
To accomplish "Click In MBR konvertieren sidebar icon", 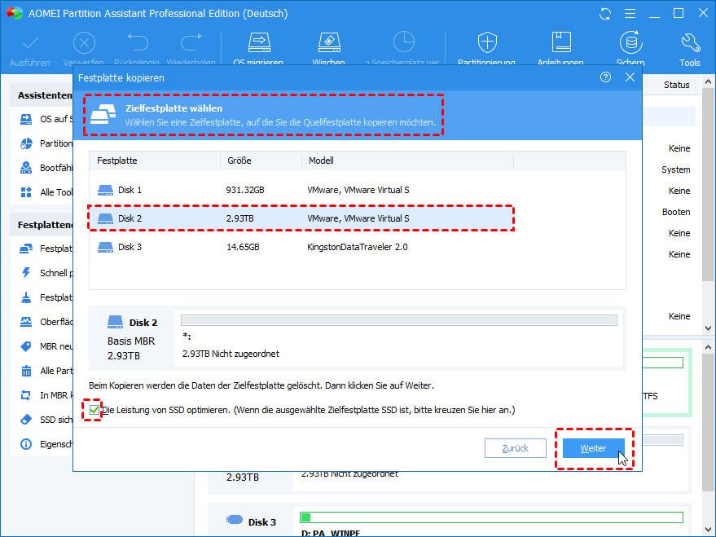I will 26,395.
